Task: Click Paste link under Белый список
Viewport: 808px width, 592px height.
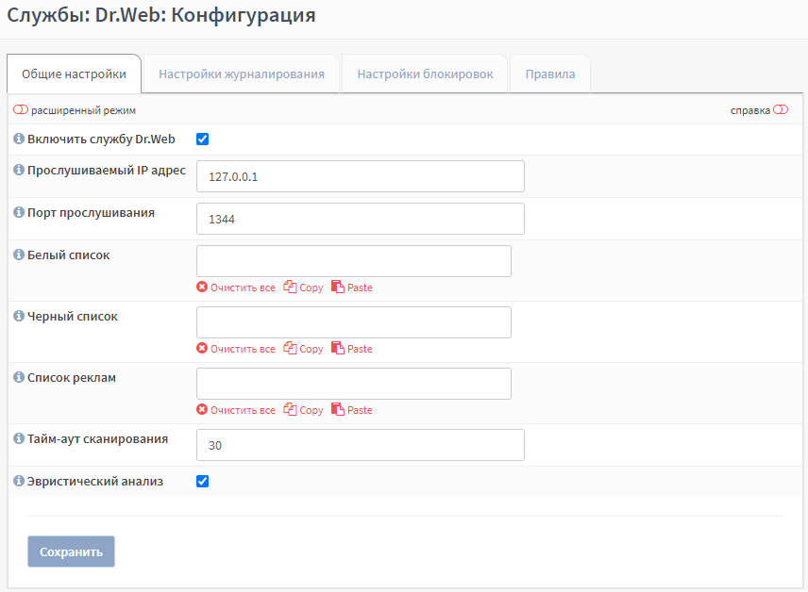Action: click(360, 288)
